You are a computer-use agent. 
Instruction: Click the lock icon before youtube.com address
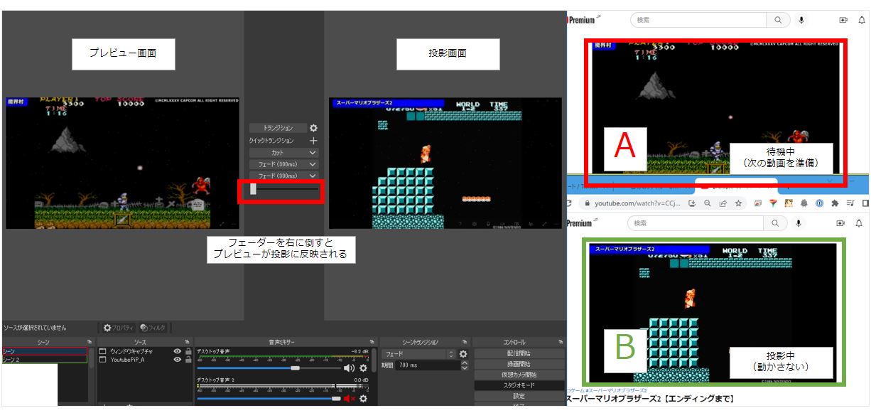click(x=588, y=203)
